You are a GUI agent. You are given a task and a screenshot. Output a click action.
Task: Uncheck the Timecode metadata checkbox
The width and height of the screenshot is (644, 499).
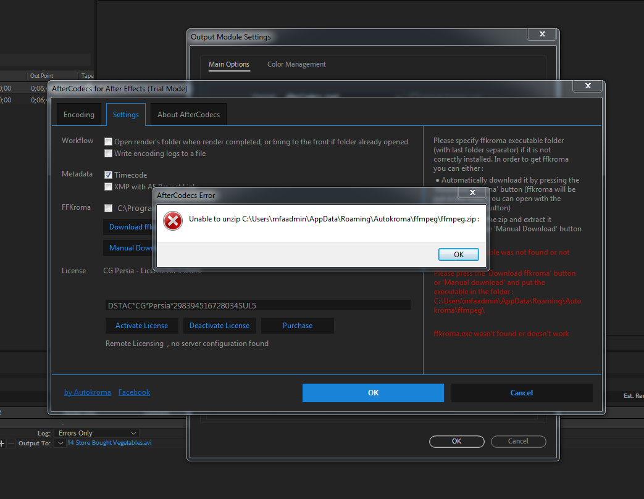(109, 175)
